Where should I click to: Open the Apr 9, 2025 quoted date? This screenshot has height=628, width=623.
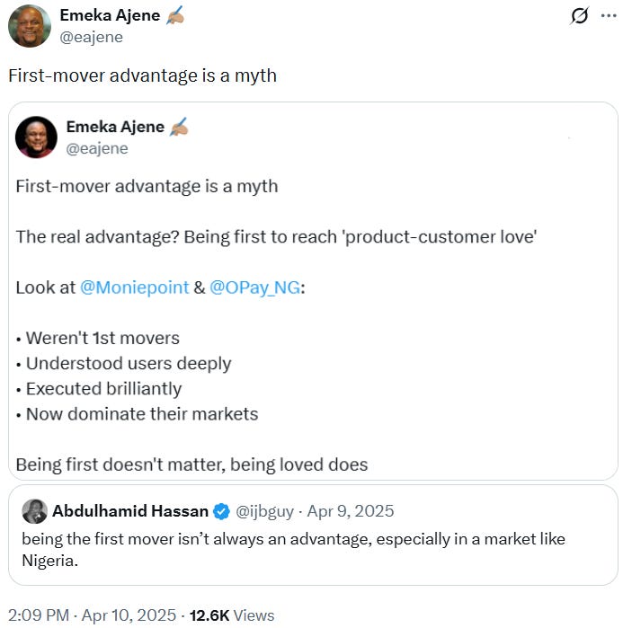click(351, 511)
